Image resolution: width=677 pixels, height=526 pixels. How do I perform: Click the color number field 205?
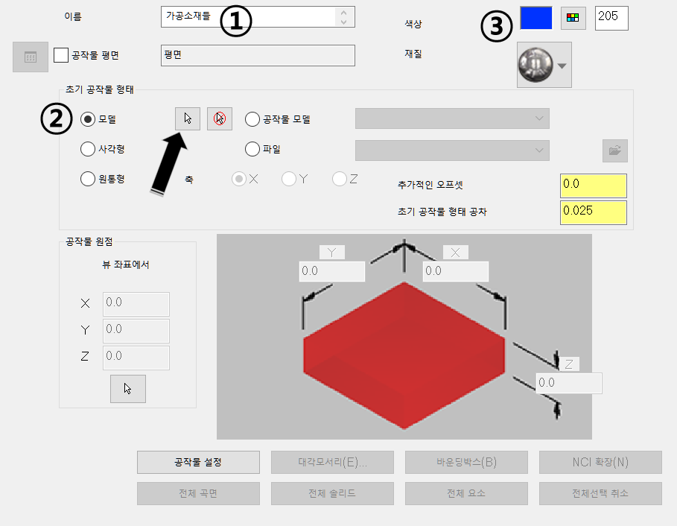pyautogui.click(x=611, y=18)
